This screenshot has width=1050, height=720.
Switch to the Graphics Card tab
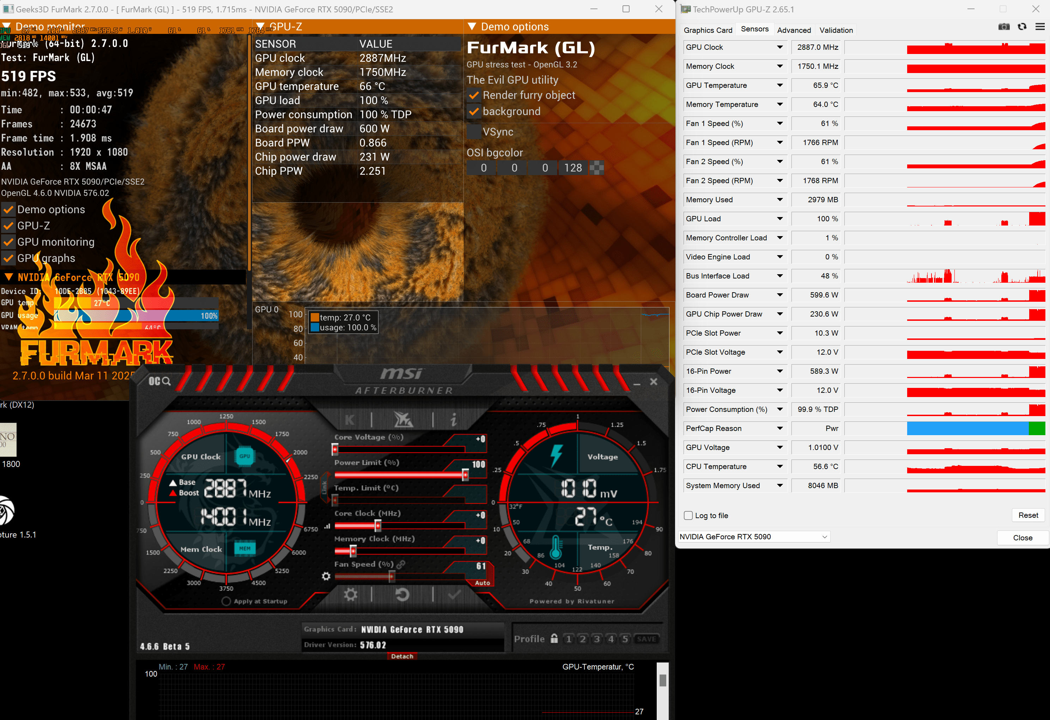[x=708, y=30]
